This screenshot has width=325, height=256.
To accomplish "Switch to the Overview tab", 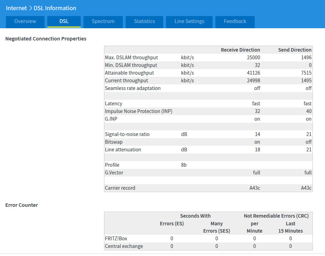I will pyautogui.click(x=25, y=21).
